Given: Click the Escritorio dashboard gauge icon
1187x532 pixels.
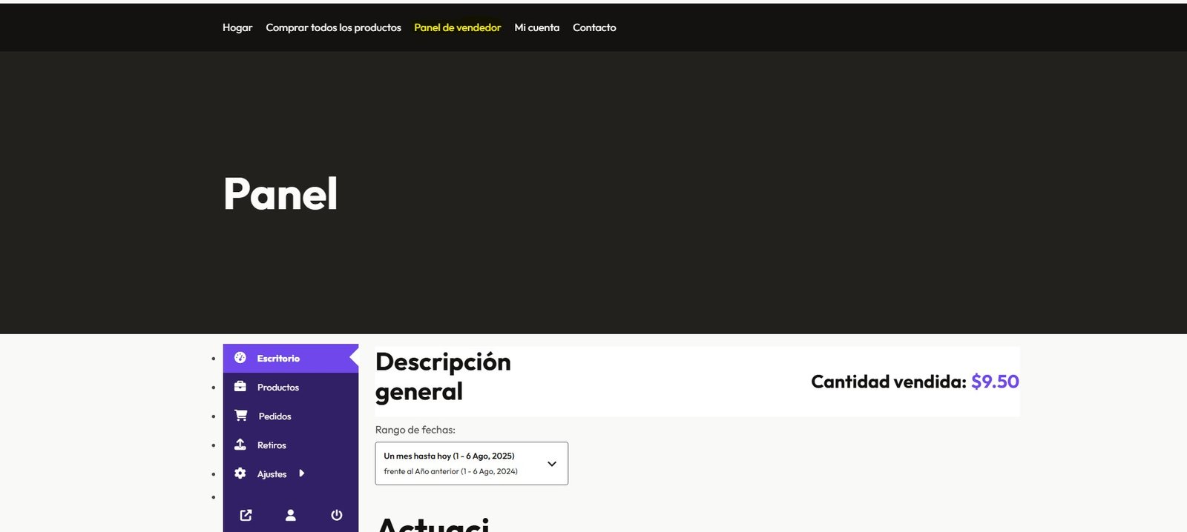Looking at the screenshot, I should tap(240, 358).
